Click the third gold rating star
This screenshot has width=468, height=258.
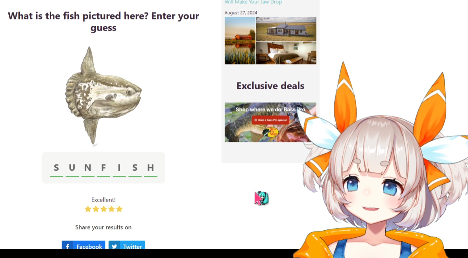103,209
